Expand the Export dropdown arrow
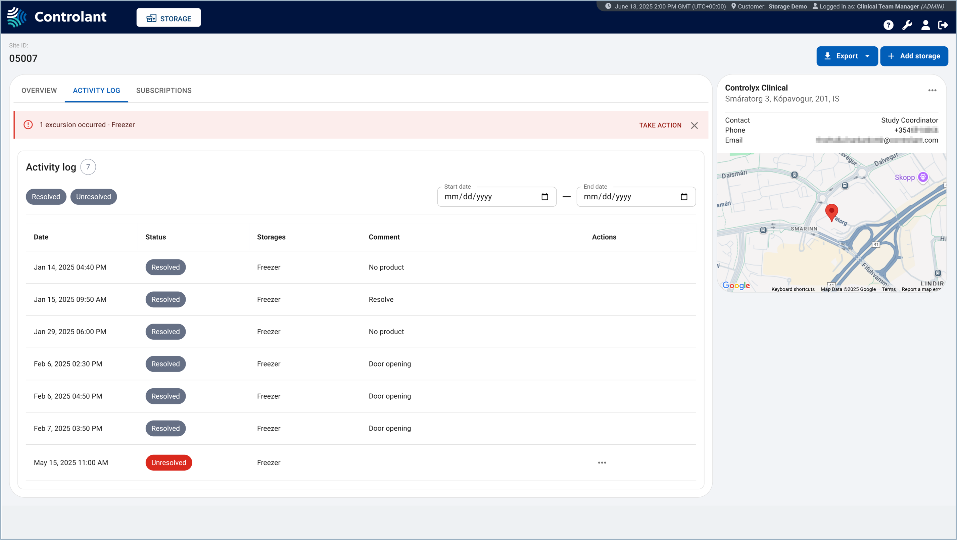Screen dimensions: 957x540 click(867, 56)
